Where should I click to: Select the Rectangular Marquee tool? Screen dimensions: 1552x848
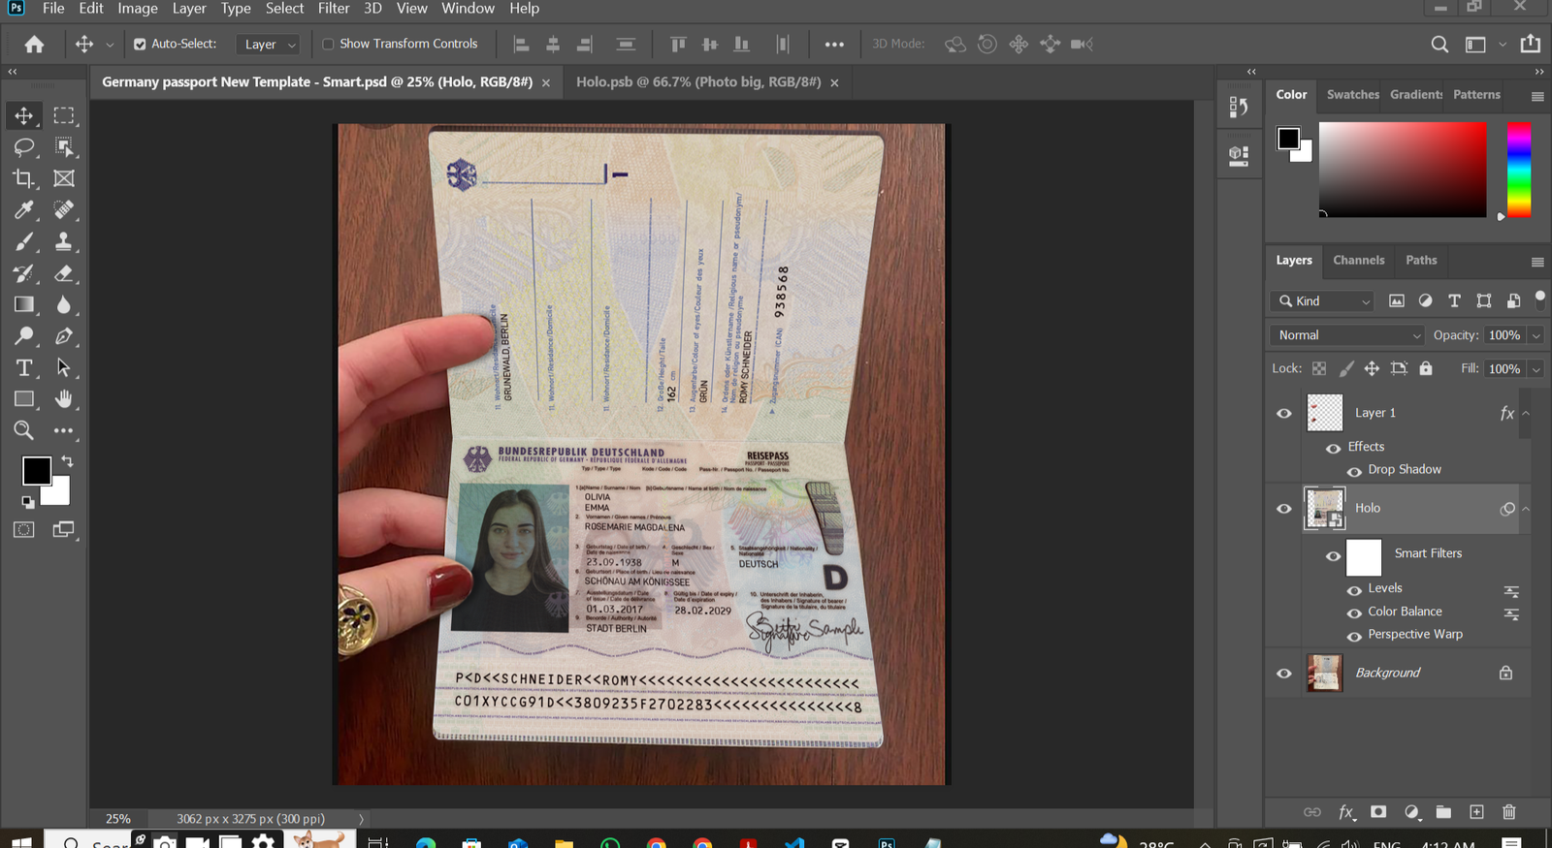point(64,115)
